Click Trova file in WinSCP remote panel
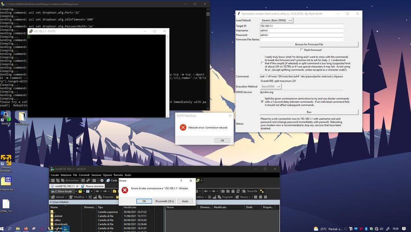Viewport: 411px width, 232px height. tap(250, 191)
